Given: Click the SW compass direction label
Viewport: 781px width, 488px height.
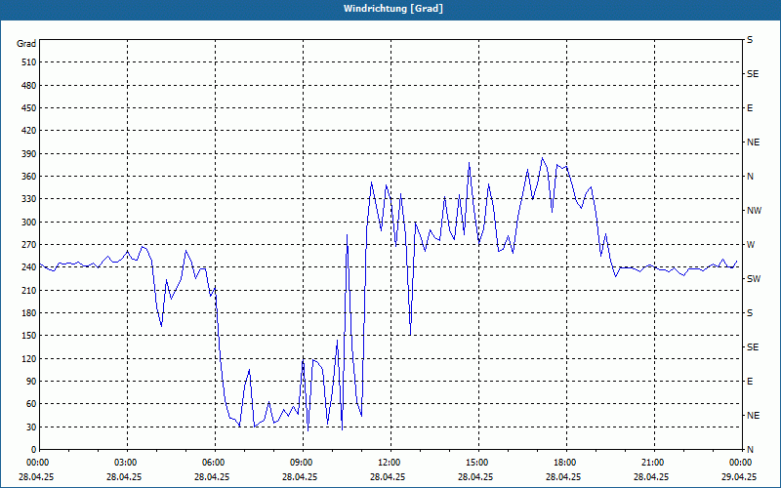Looking at the screenshot, I should click(754, 279).
